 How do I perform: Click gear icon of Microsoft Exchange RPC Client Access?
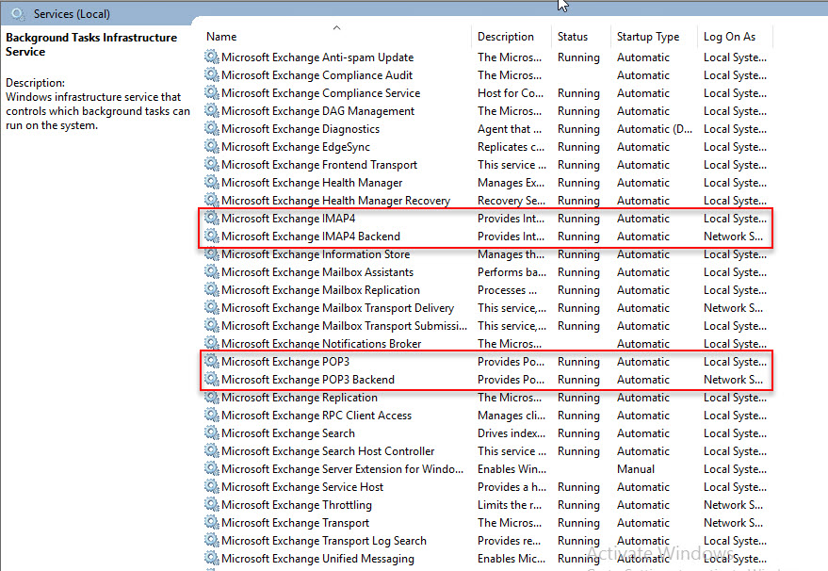click(x=212, y=416)
